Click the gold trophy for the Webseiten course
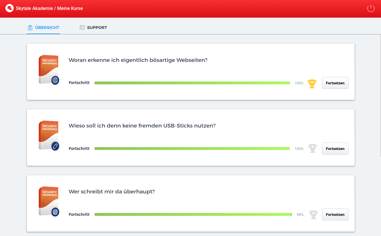The image size is (381, 236). pyautogui.click(x=312, y=83)
